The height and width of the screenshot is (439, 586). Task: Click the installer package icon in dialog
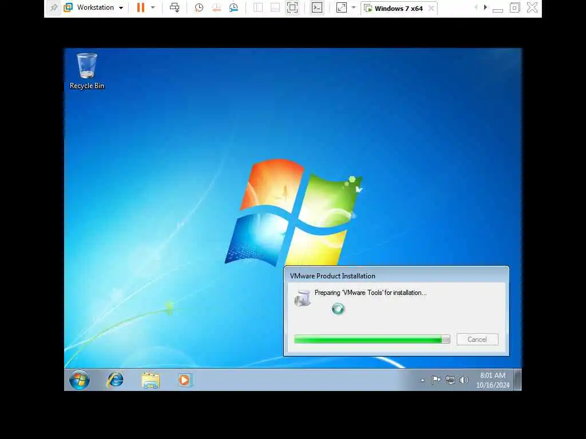click(x=302, y=298)
